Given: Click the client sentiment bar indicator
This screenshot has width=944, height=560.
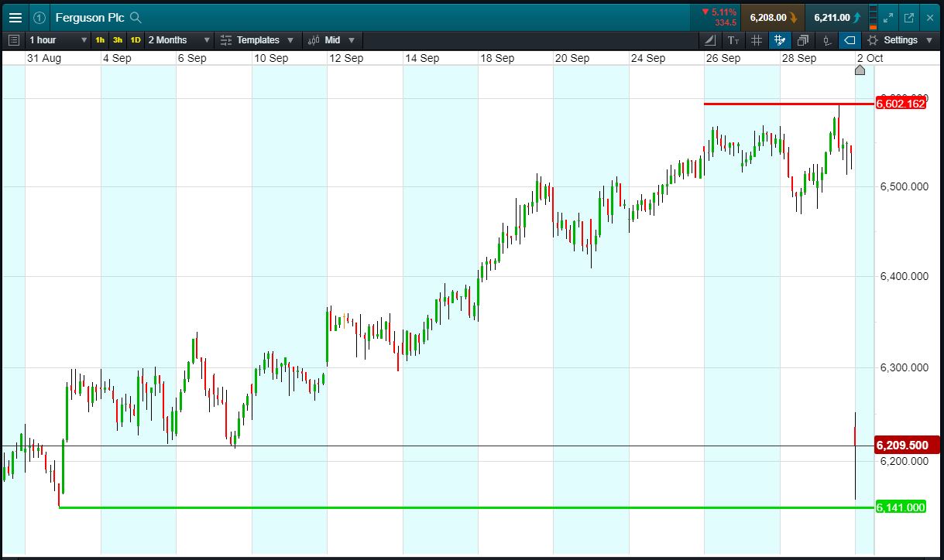Looking at the screenshot, I should click(x=874, y=17).
